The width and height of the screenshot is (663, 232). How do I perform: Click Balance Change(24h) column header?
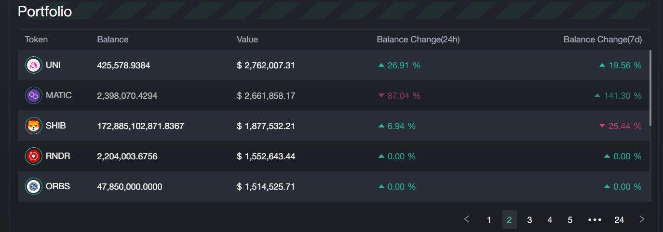tap(418, 39)
